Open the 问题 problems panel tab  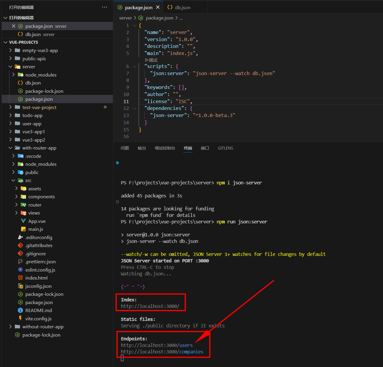pos(125,148)
